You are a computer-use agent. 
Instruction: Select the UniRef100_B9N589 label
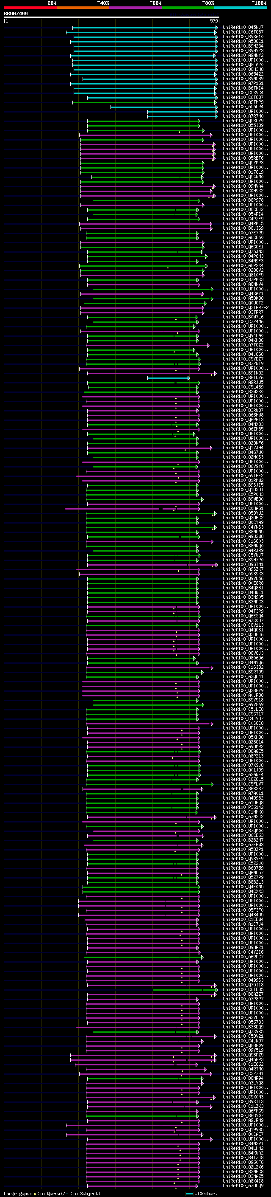[x=243, y=79]
